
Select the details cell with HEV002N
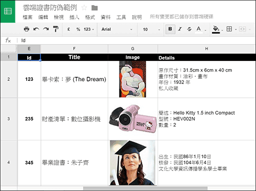click(x=206, y=119)
